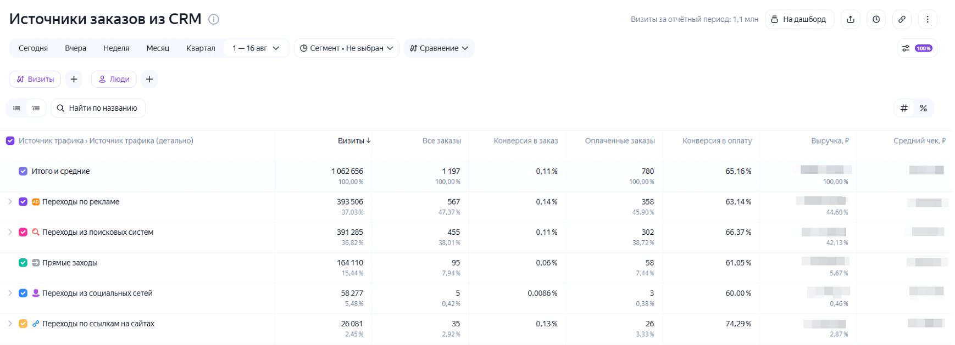Open report settings slider icon with 100% badge
The height and width of the screenshot is (345, 955).
(x=917, y=48)
